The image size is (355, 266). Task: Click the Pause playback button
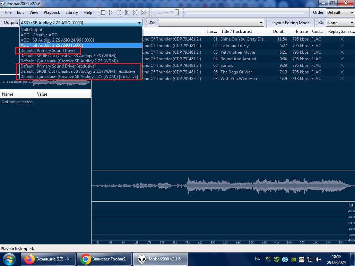coord(119,12)
